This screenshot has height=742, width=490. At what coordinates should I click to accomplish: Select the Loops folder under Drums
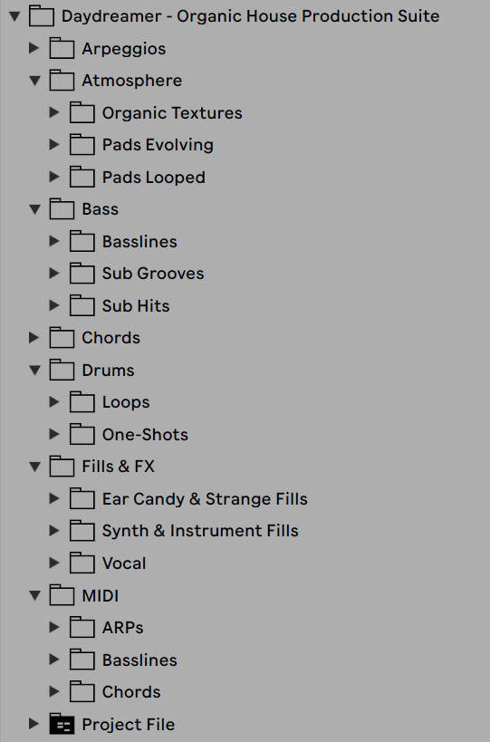click(126, 402)
